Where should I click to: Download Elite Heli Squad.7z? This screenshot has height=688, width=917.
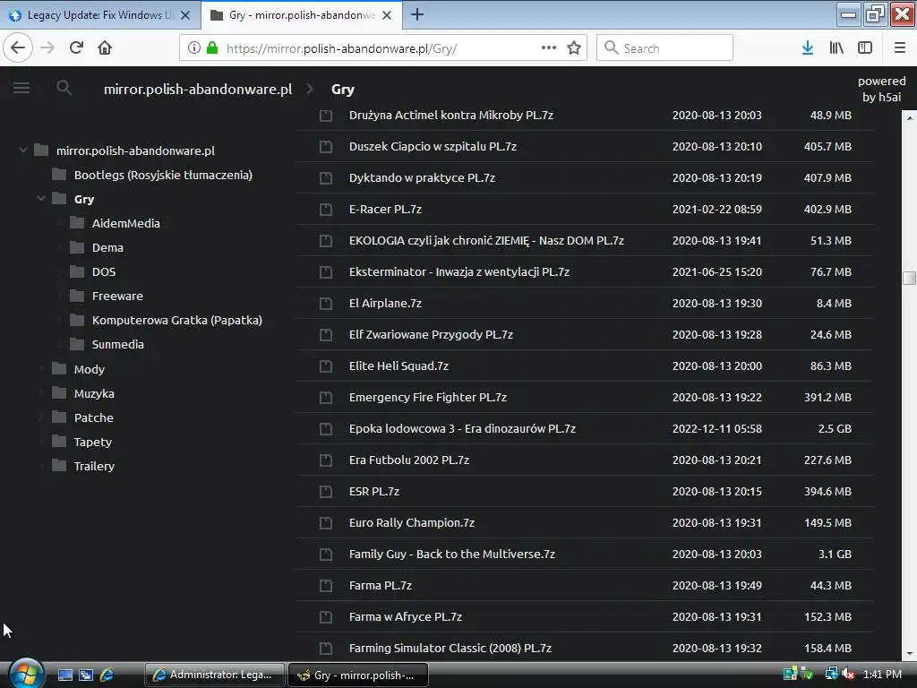click(399, 366)
